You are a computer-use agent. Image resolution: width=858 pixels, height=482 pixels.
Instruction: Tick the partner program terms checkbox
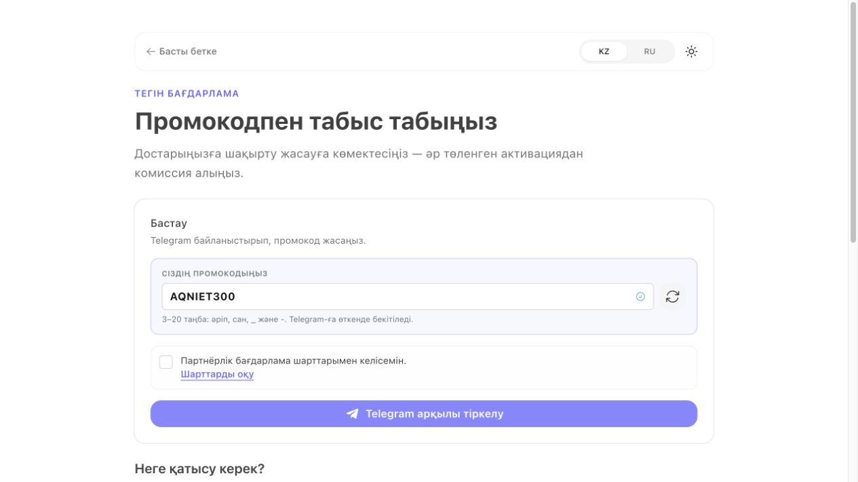[x=166, y=361]
